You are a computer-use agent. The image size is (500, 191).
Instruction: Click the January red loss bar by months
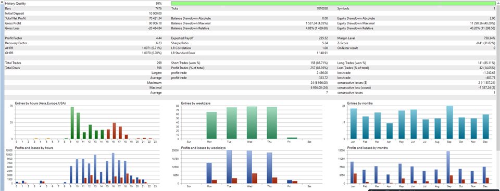[x=355, y=178]
